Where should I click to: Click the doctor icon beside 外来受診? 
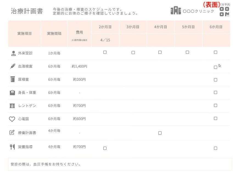click(x=13, y=53)
